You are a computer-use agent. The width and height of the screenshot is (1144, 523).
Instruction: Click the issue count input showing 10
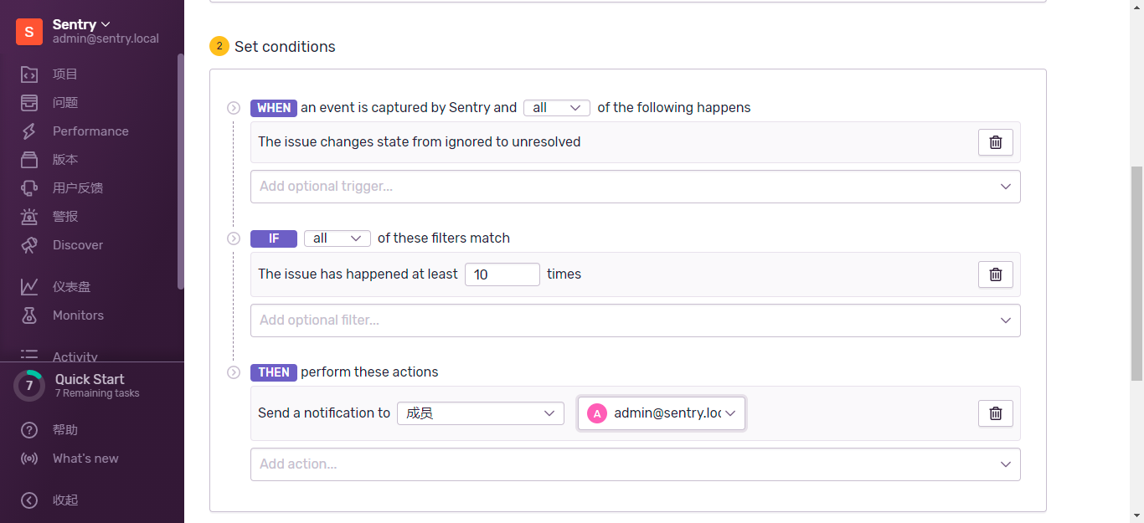tap(502, 274)
